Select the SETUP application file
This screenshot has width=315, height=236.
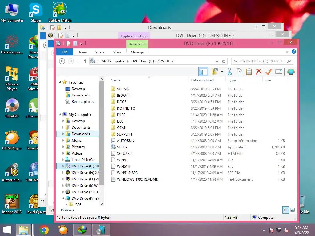(122, 147)
